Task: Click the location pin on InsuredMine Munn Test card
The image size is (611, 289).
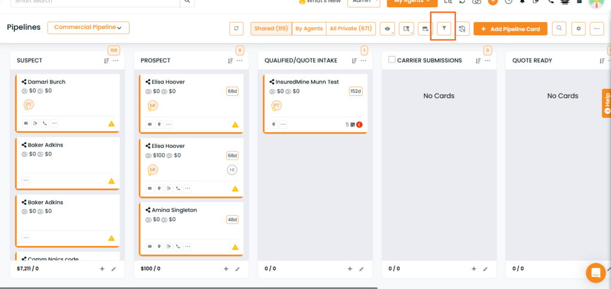Action: pyautogui.click(x=273, y=125)
